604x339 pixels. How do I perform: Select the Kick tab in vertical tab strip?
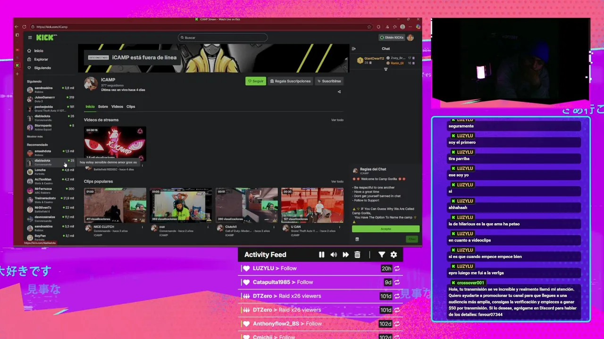(17, 65)
